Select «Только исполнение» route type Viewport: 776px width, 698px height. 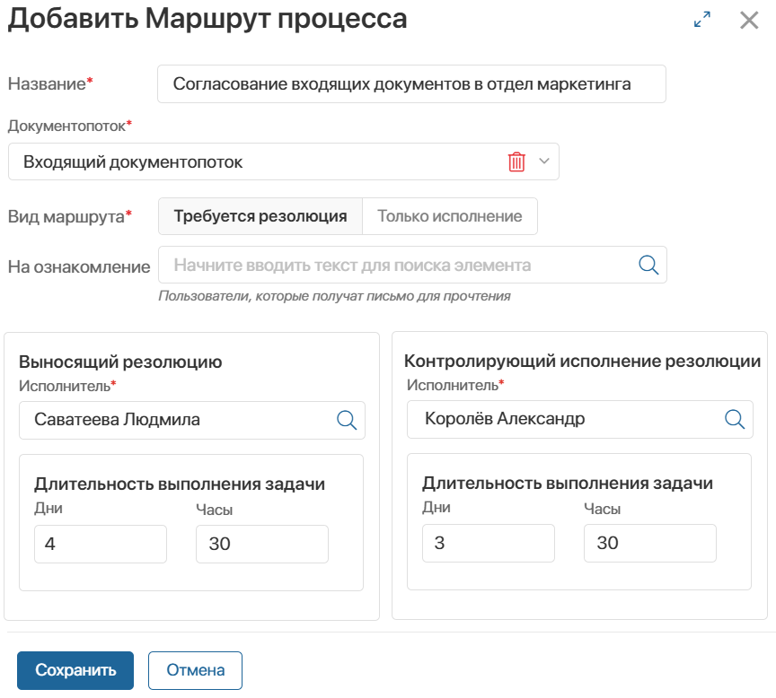448,216
